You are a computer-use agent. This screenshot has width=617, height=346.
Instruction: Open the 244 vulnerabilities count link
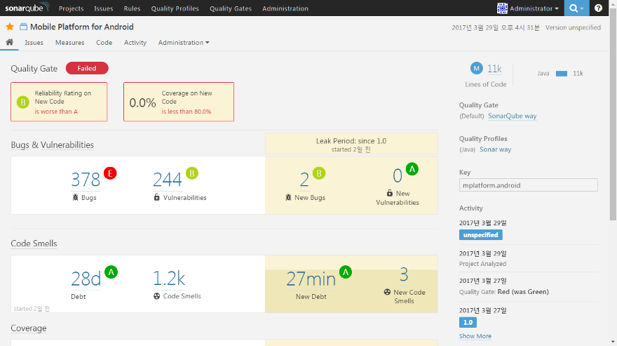168,180
